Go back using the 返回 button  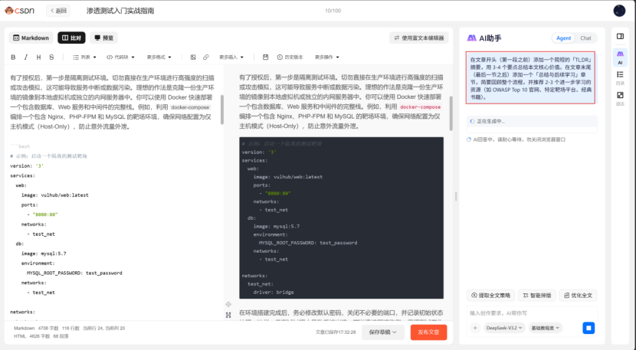click(58, 11)
